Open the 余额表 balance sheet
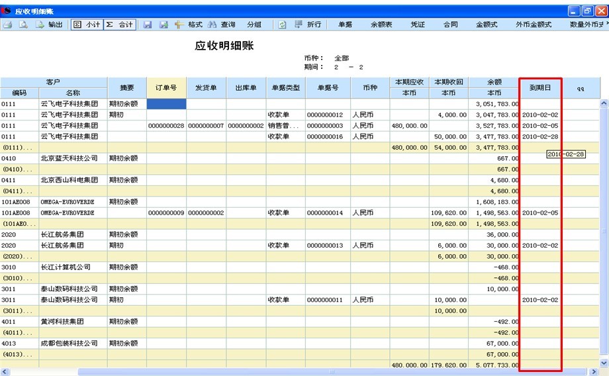The height and width of the screenshot is (376, 609). (381, 25)
